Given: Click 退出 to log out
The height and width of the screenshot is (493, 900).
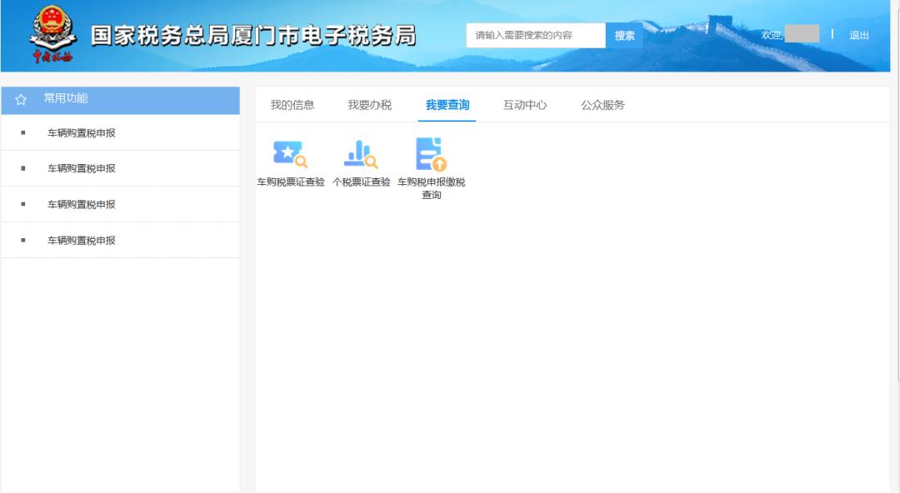Looking at the screenshot, I should click(859, 35).
